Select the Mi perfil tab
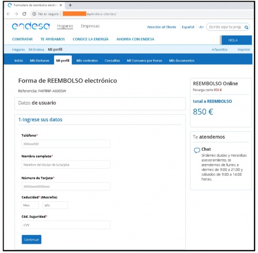 63,61
